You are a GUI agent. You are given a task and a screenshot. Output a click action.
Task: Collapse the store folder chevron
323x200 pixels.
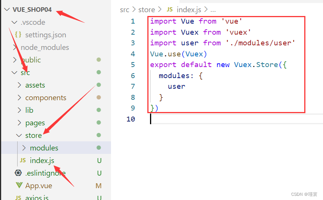coord(19,135)
